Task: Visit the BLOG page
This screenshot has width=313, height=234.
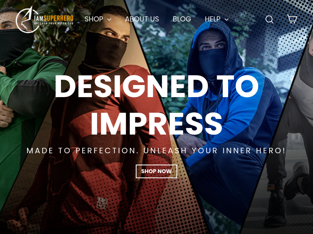Action: pyautogui.click(x=182, y=19)
